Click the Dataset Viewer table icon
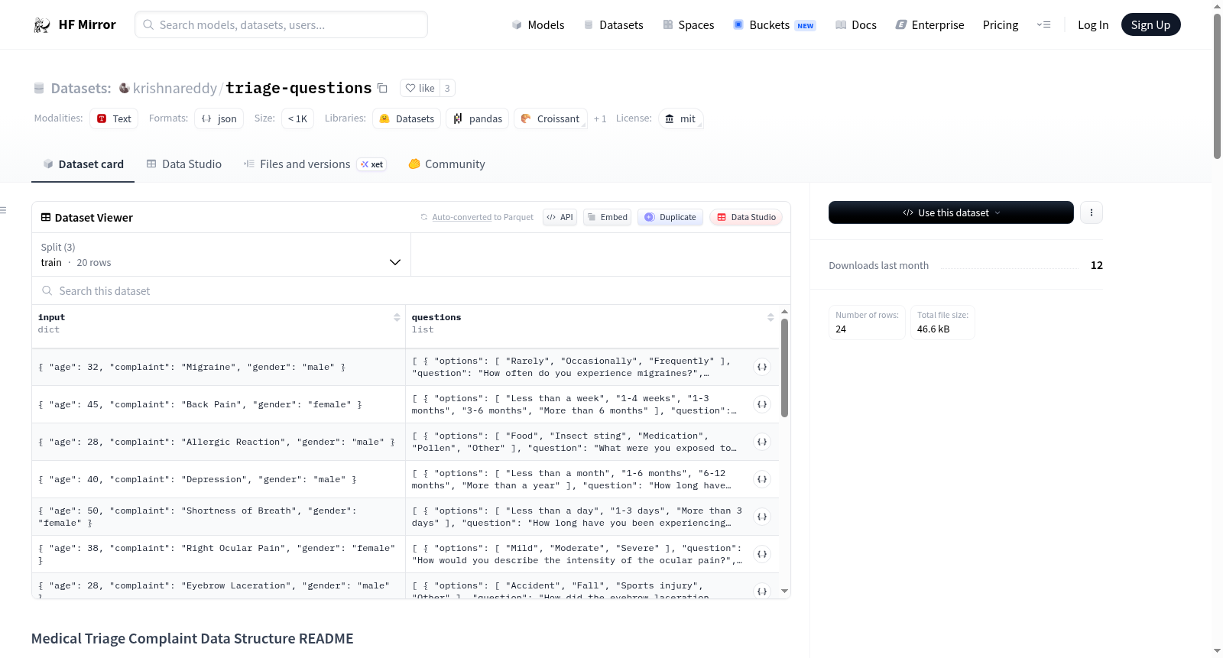1223x658 pixels. tap(46, 218)
